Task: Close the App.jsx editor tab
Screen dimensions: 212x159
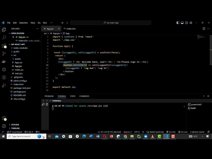Action: click(x=59, y=29)
